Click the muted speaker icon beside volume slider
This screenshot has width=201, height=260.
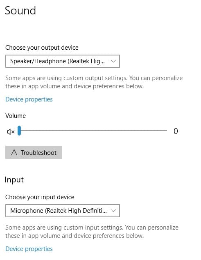[11, 132]
